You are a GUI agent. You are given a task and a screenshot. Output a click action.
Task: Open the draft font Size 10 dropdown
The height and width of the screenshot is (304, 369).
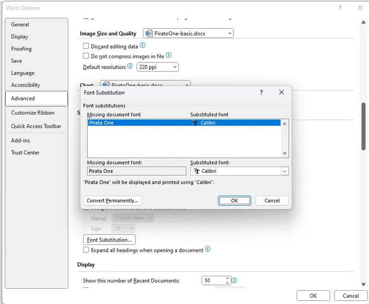point(124,228)
